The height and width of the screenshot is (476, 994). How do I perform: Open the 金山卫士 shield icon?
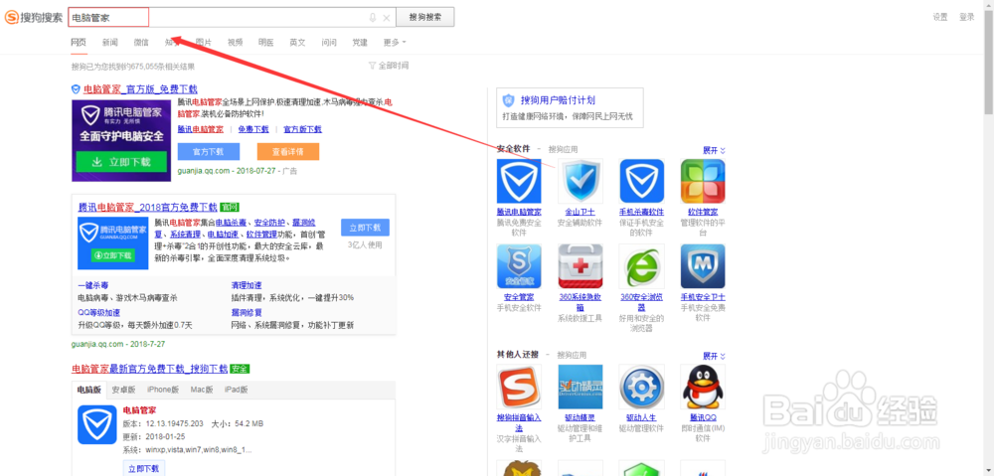(580, 181)
